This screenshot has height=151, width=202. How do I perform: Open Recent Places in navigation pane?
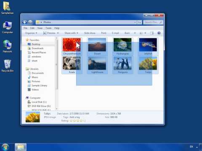pyautogui.click(x=39, y=52)
